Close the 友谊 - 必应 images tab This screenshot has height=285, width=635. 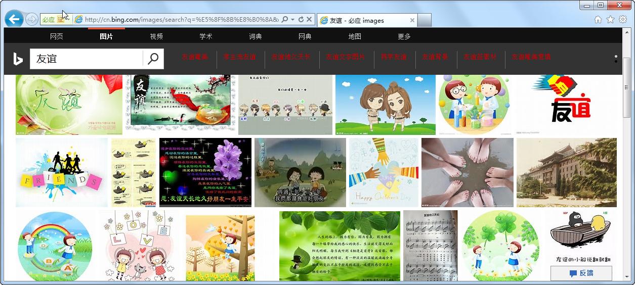[x=412, y=20]
